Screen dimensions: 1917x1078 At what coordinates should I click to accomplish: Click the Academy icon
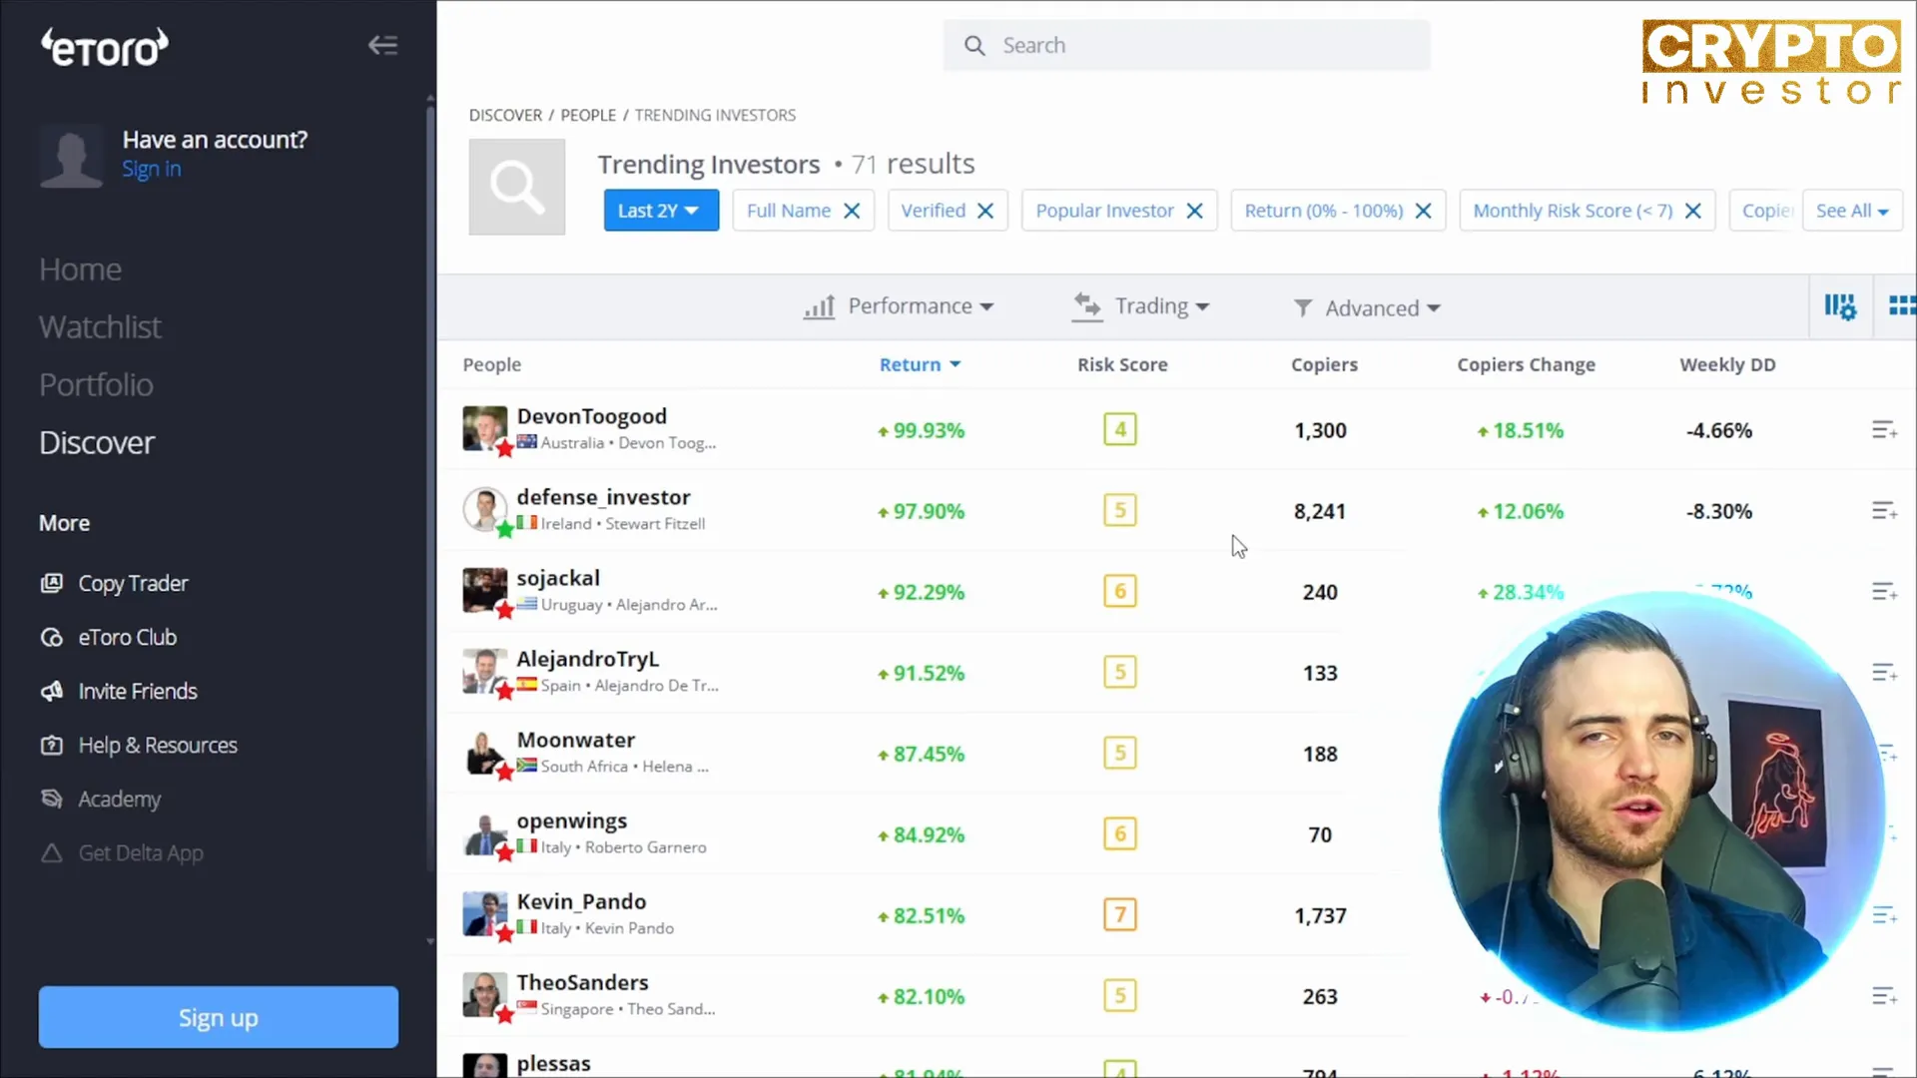[x=51, y=800]
